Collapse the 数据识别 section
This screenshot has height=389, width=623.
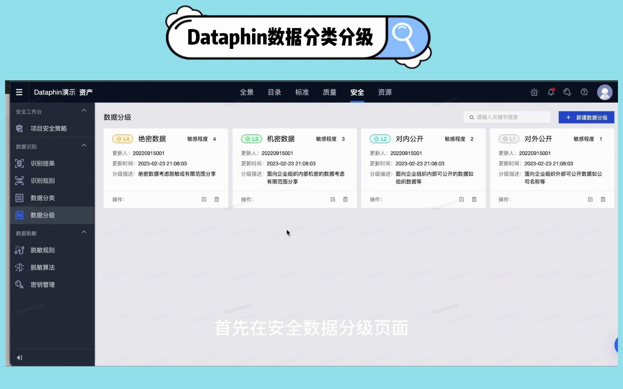(84, 146)
